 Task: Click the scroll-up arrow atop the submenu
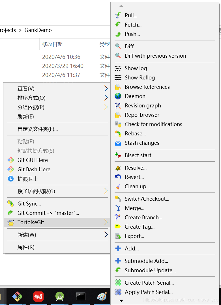pos(121,6)
